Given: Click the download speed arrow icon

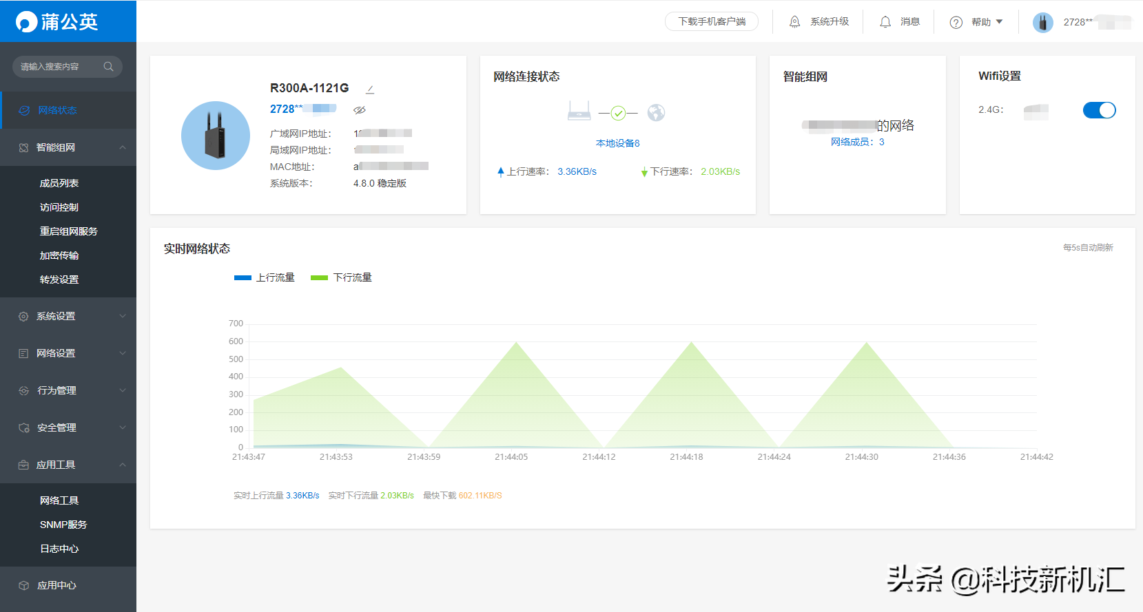Looking at the screenshot, I should 644,171.
